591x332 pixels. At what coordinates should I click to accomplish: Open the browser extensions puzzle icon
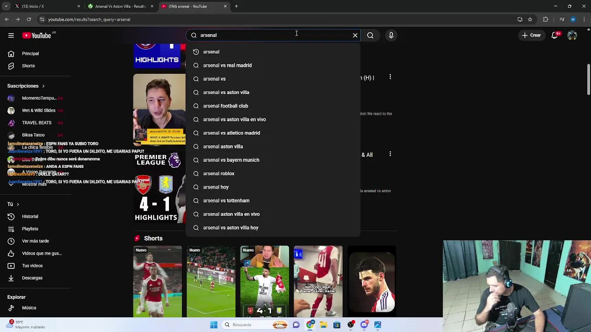pyautogui.click(x=546, y=19)
